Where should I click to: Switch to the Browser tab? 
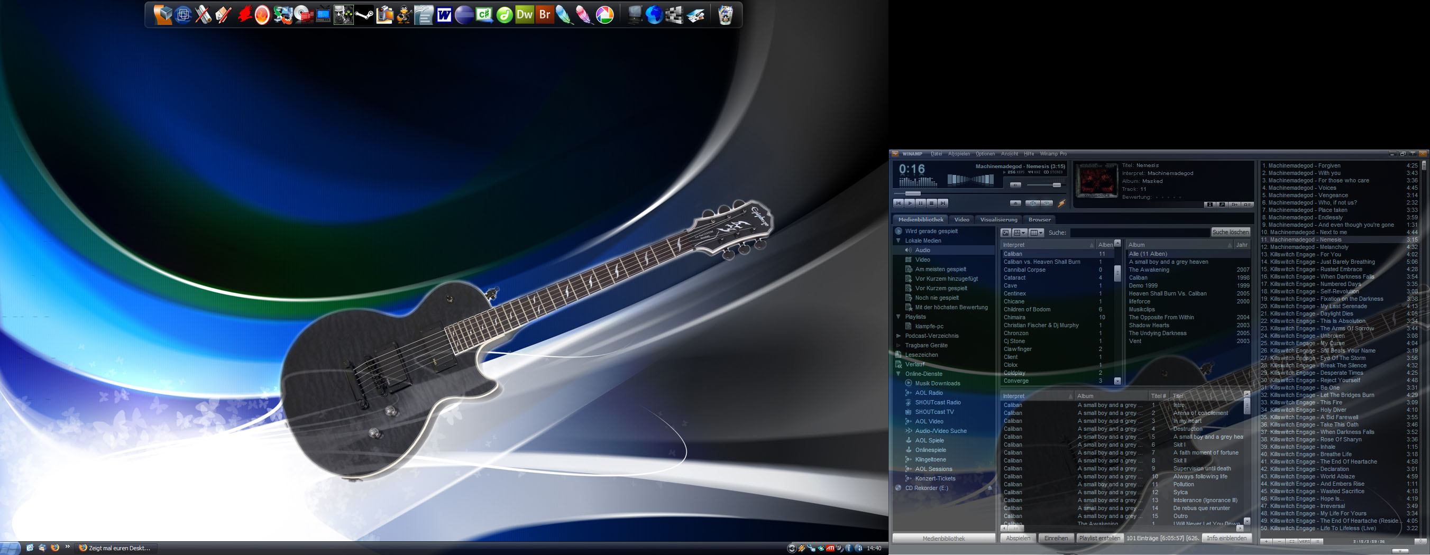click(1040, 220)
